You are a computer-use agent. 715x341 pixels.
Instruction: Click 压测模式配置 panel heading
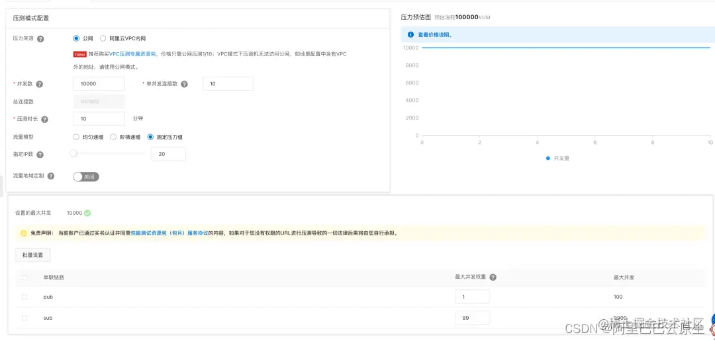(x=31, y=19)
